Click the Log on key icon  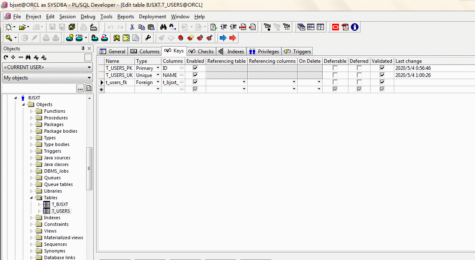coord(9,38)
